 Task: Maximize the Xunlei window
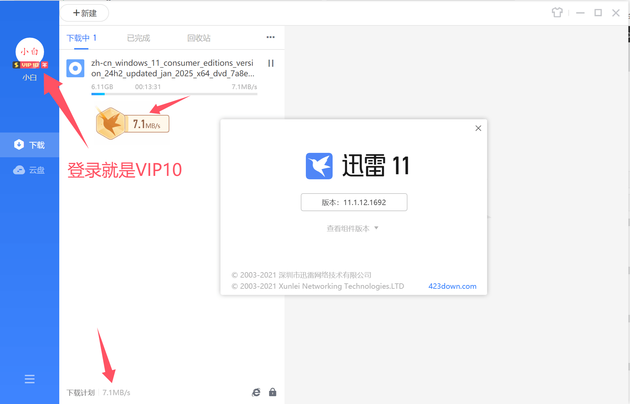pos(598,13)
